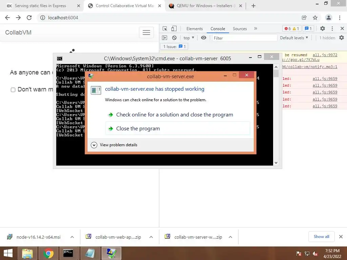
Task: Activate DevTools inspect element picker
Action: coord(165,28)
